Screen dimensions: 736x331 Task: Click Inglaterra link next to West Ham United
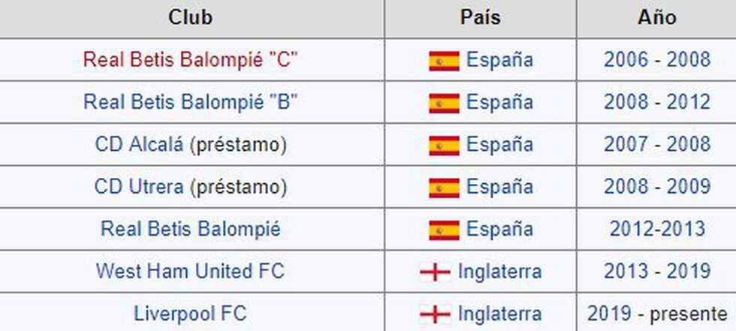499,271
